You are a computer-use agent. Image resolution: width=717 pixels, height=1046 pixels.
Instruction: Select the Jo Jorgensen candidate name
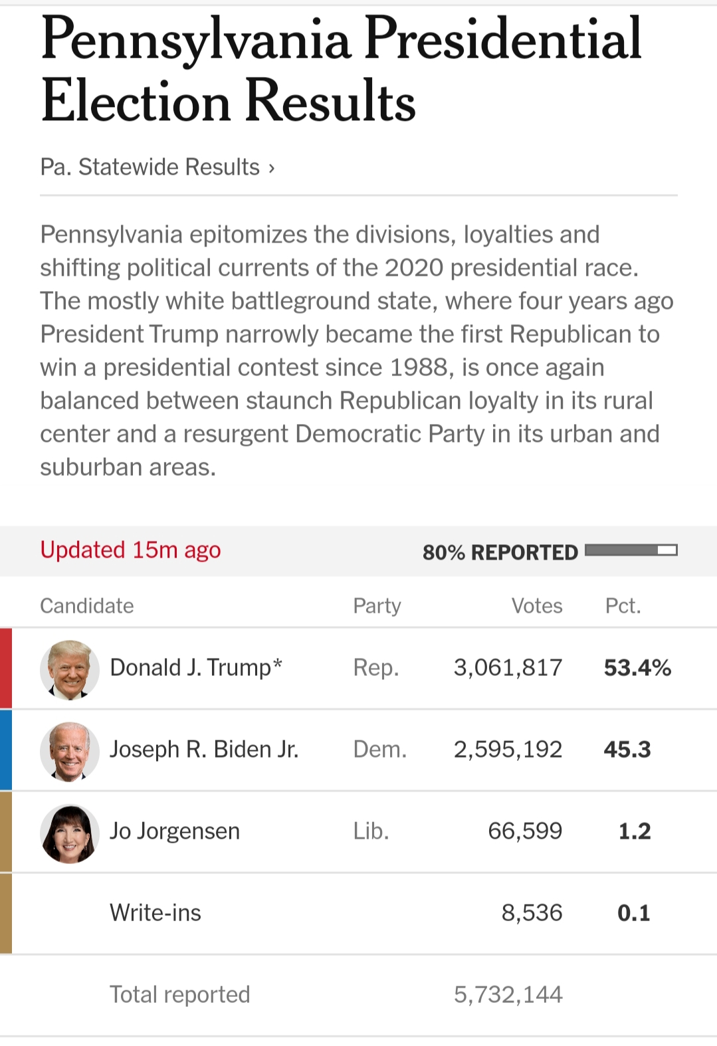[175, 831]
